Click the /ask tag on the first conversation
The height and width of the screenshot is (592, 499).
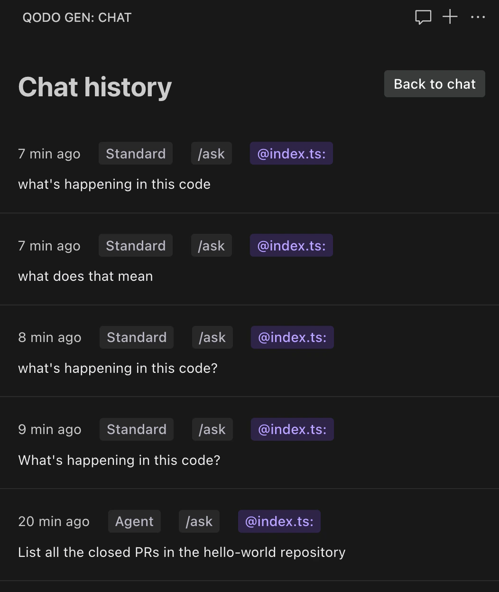[211, 153]
